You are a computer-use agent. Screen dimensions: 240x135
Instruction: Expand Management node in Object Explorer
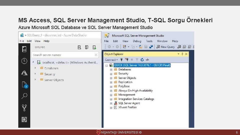111,95
